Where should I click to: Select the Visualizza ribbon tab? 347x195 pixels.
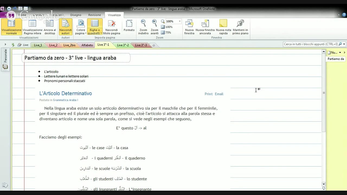click(x=114, y=15)
